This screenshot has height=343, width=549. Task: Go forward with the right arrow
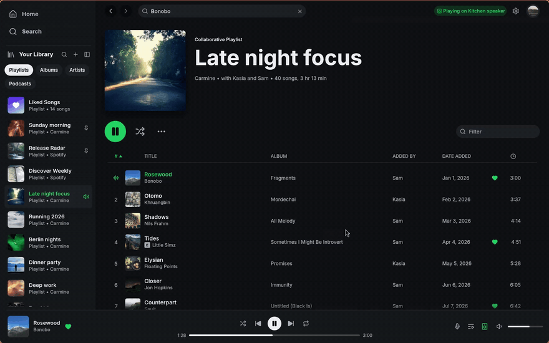point(125,11)
